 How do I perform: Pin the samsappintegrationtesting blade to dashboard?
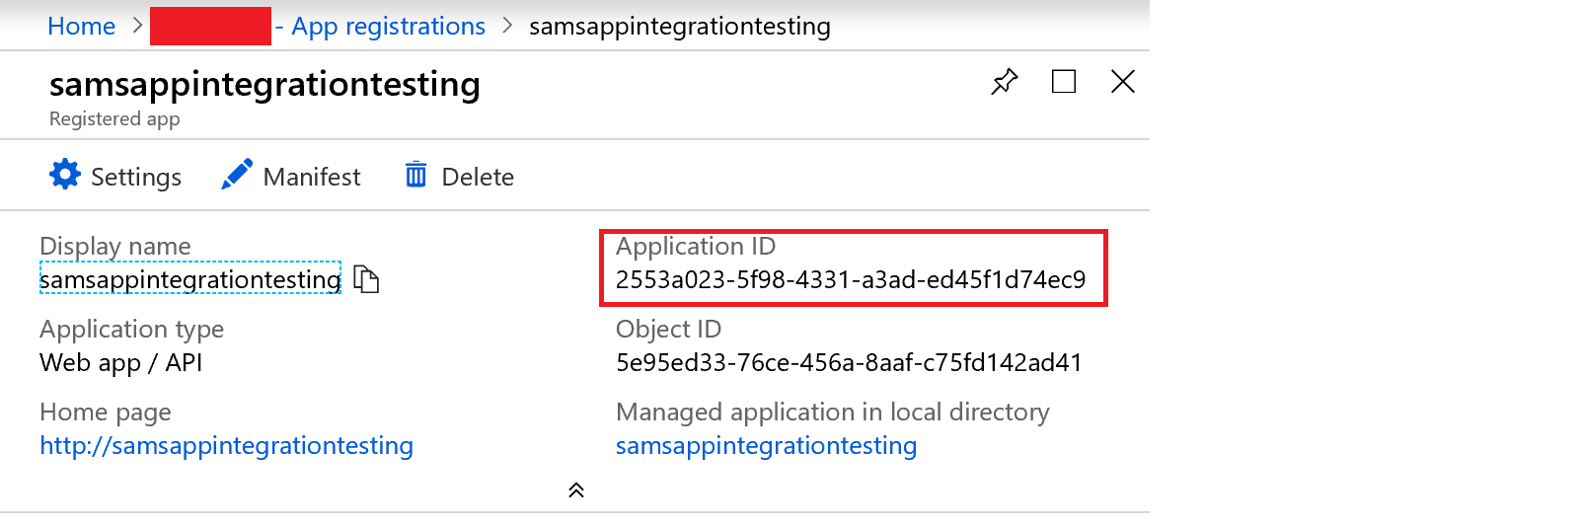click(x=1004, y=81)
